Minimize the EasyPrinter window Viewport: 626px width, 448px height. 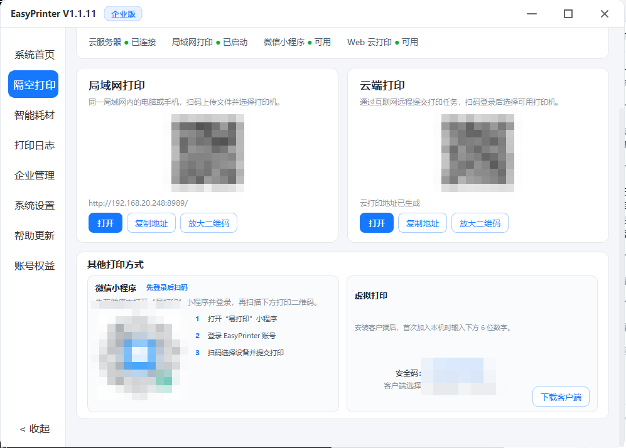pos(532,14)
